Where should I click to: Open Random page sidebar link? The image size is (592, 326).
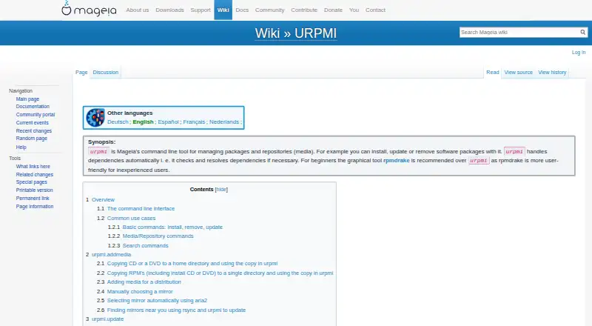point(31,139)
